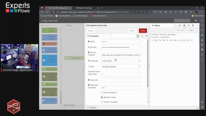Open the Deploy options dropdown arrow

[x=189, y=21]
